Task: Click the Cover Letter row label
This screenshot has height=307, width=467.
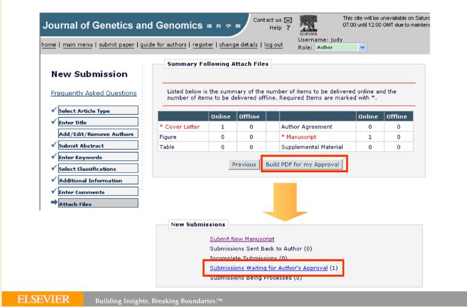Action: click(179, 127)
